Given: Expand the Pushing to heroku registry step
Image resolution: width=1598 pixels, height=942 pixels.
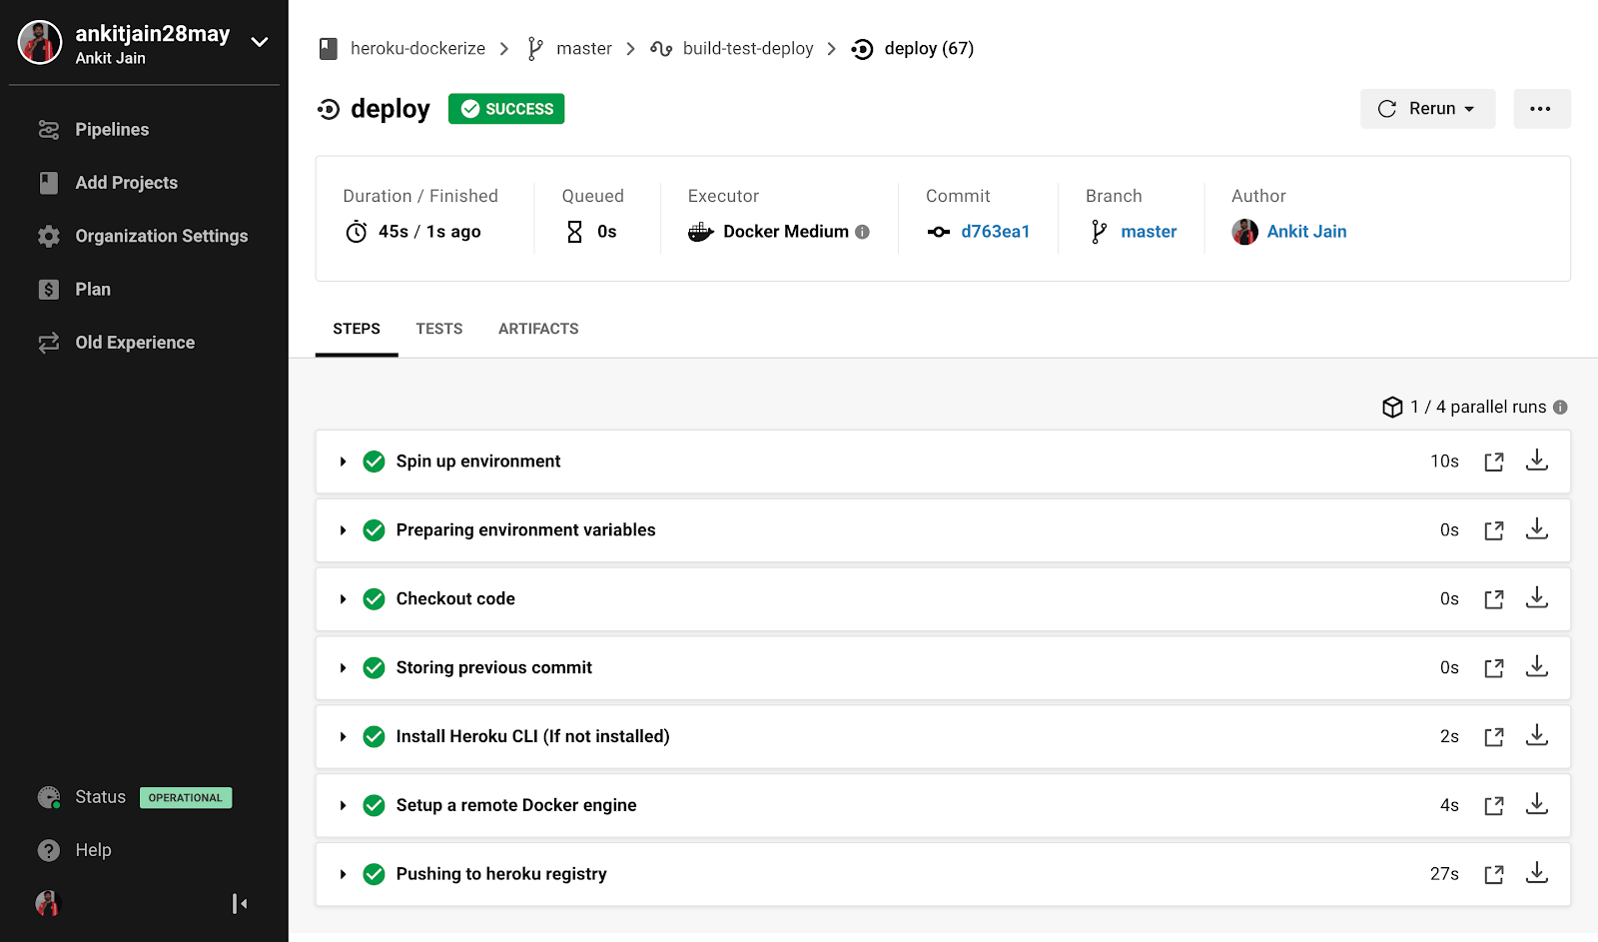Looking at the screenshot, I should (343, 875).
